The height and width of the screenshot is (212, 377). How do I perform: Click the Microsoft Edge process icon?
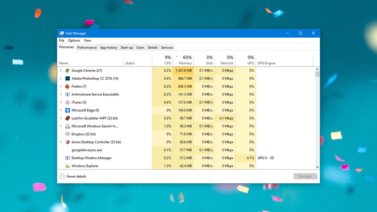pos(67,110)
